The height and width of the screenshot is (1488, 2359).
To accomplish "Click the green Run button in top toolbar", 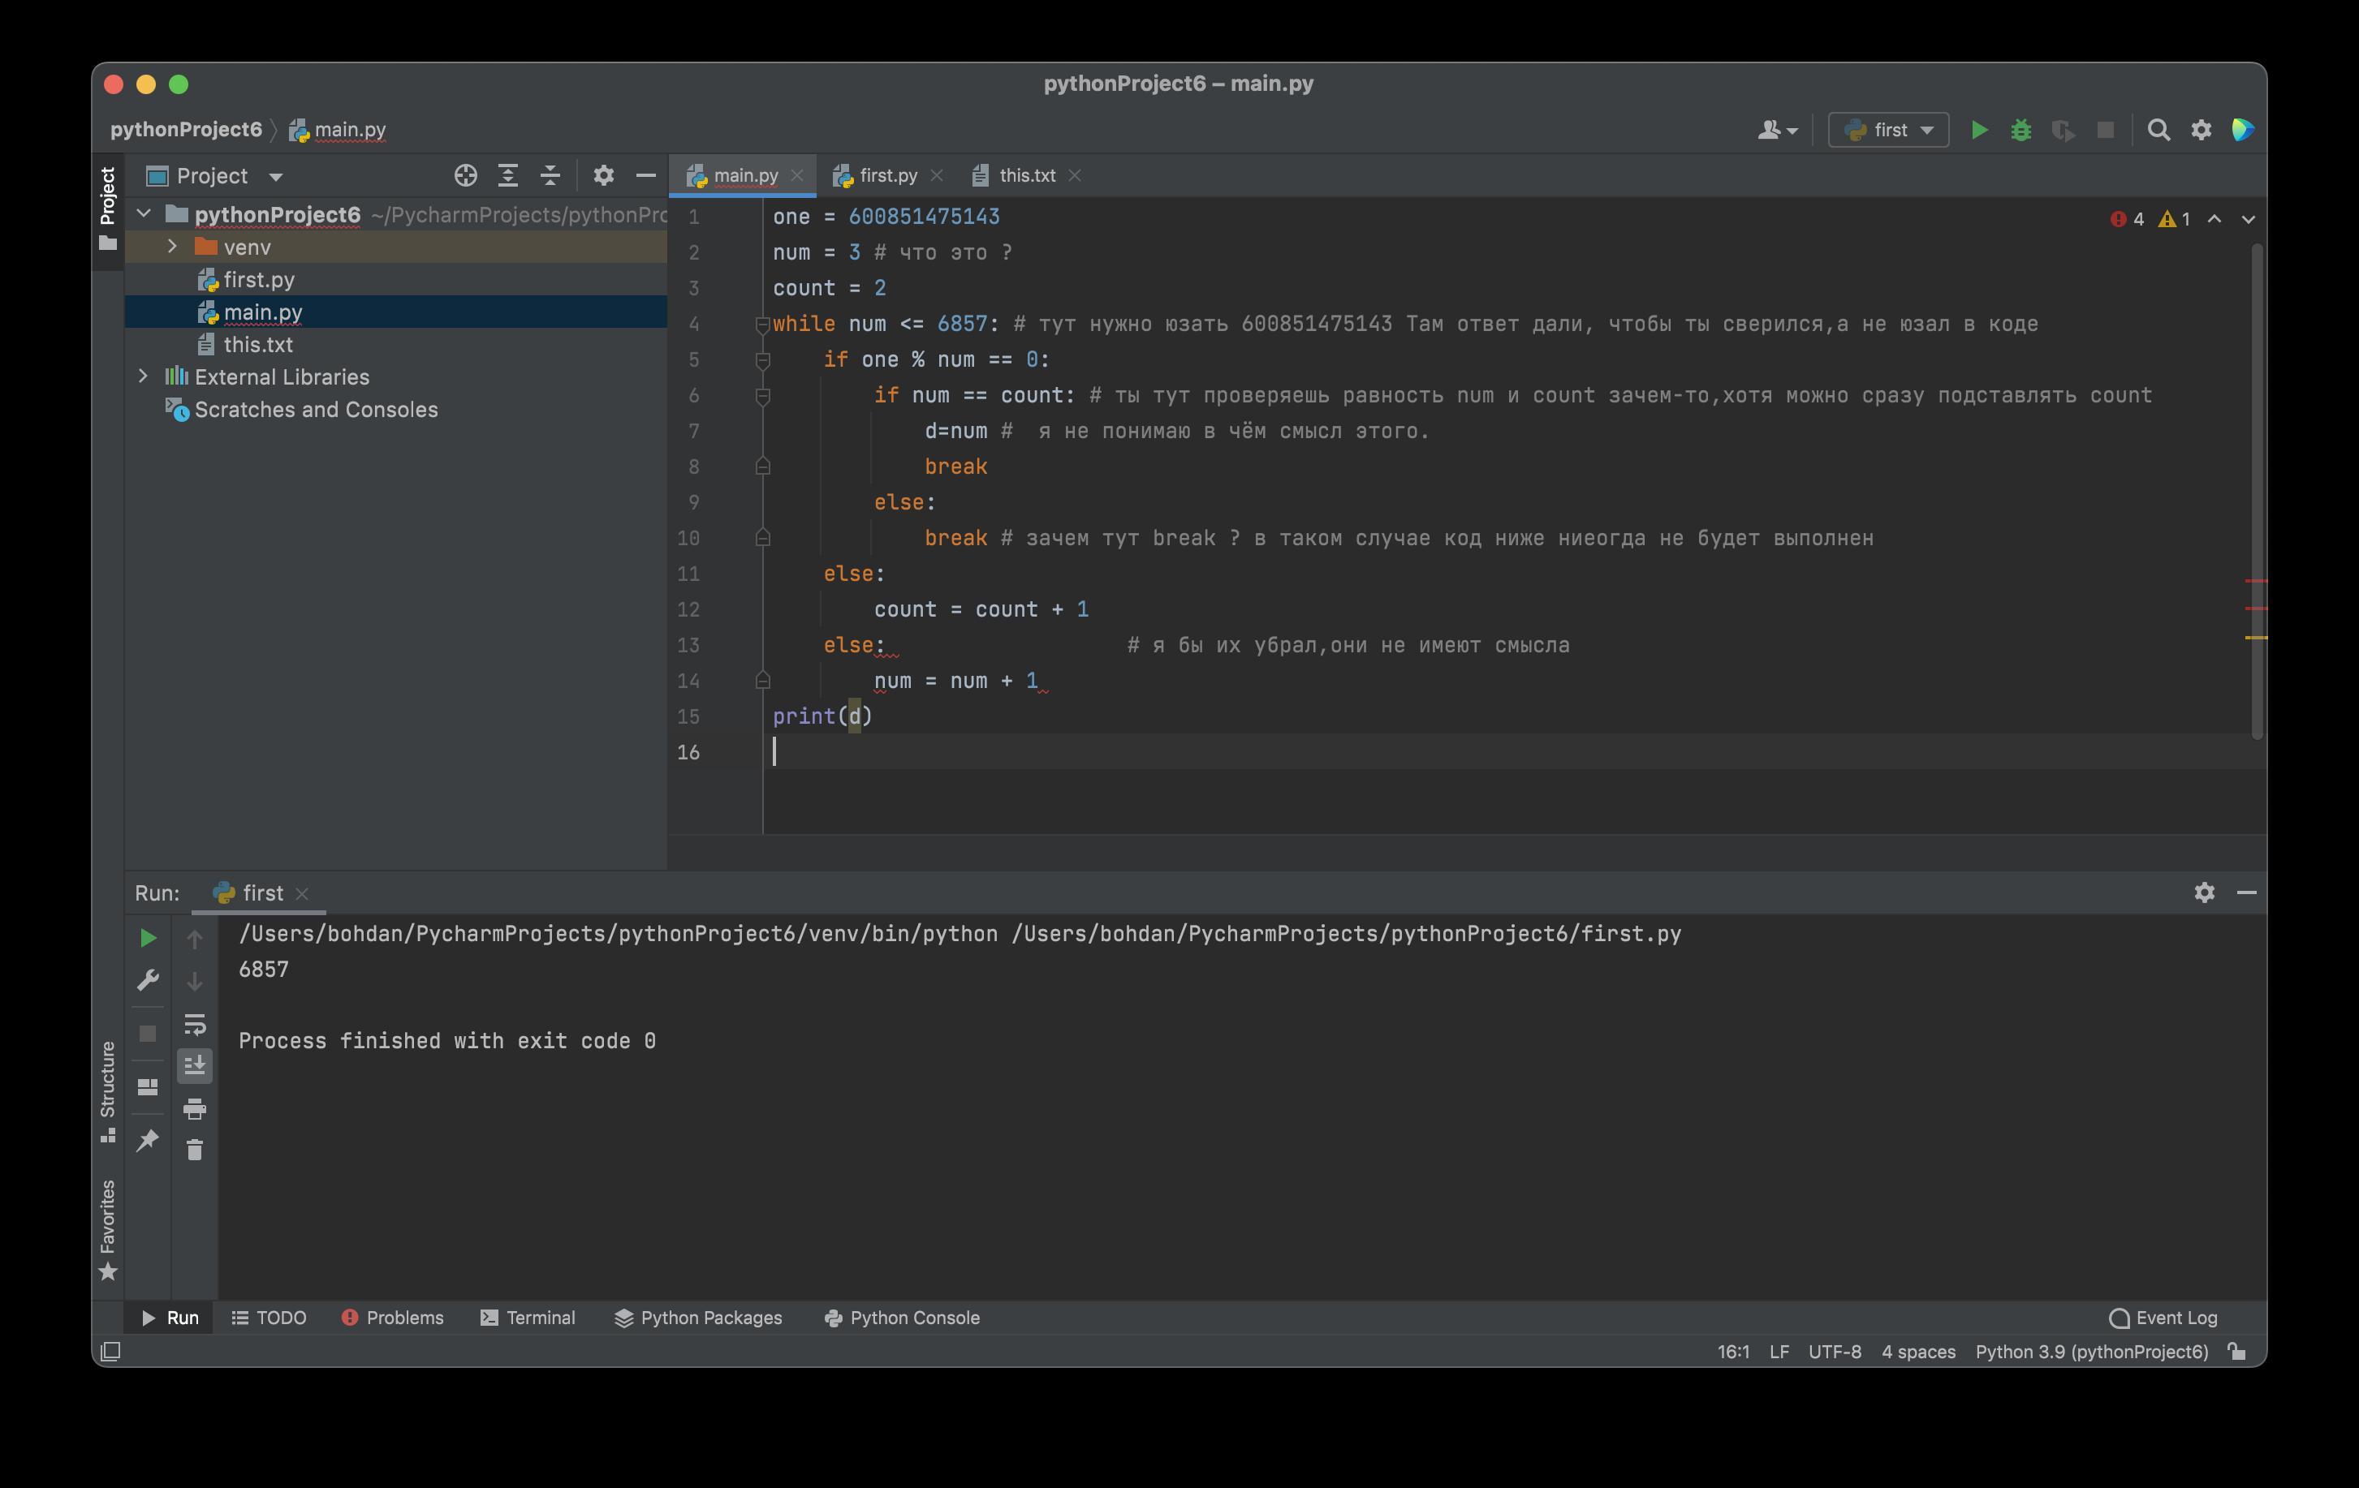I will pos(1979,130).
